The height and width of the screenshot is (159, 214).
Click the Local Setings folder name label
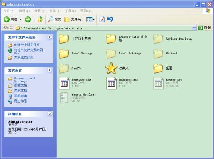(82, 53)
